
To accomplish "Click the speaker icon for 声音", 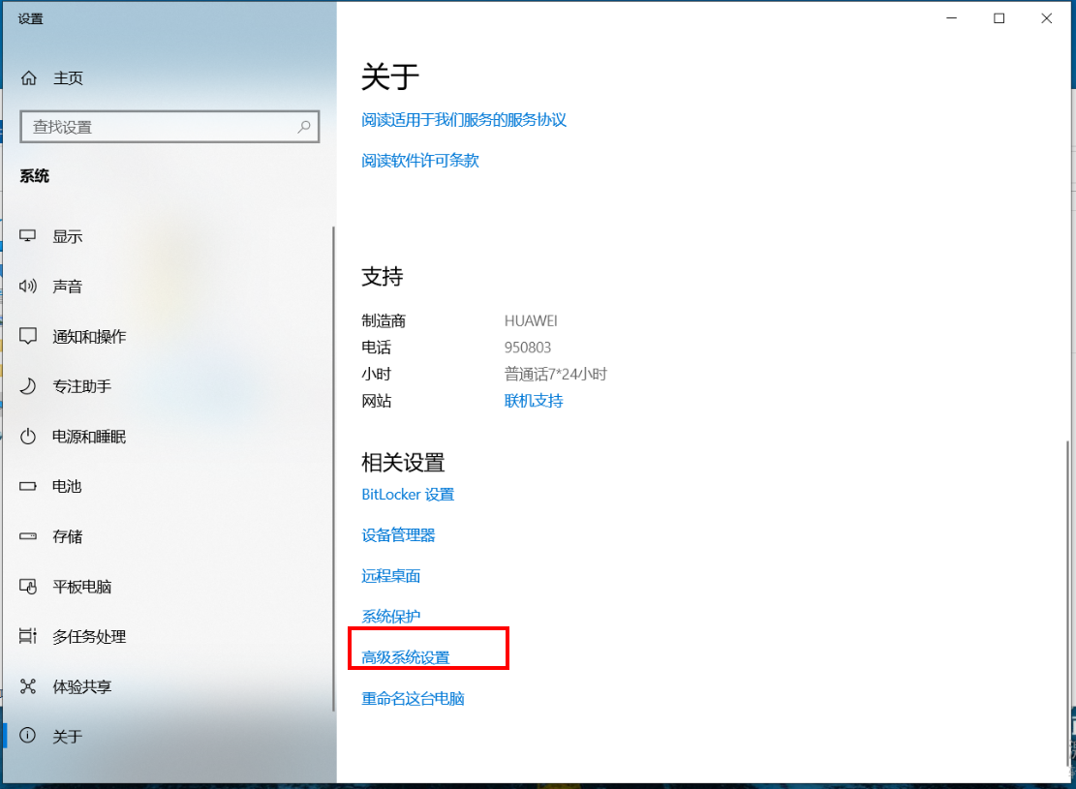I will click(x=27, y=287).
